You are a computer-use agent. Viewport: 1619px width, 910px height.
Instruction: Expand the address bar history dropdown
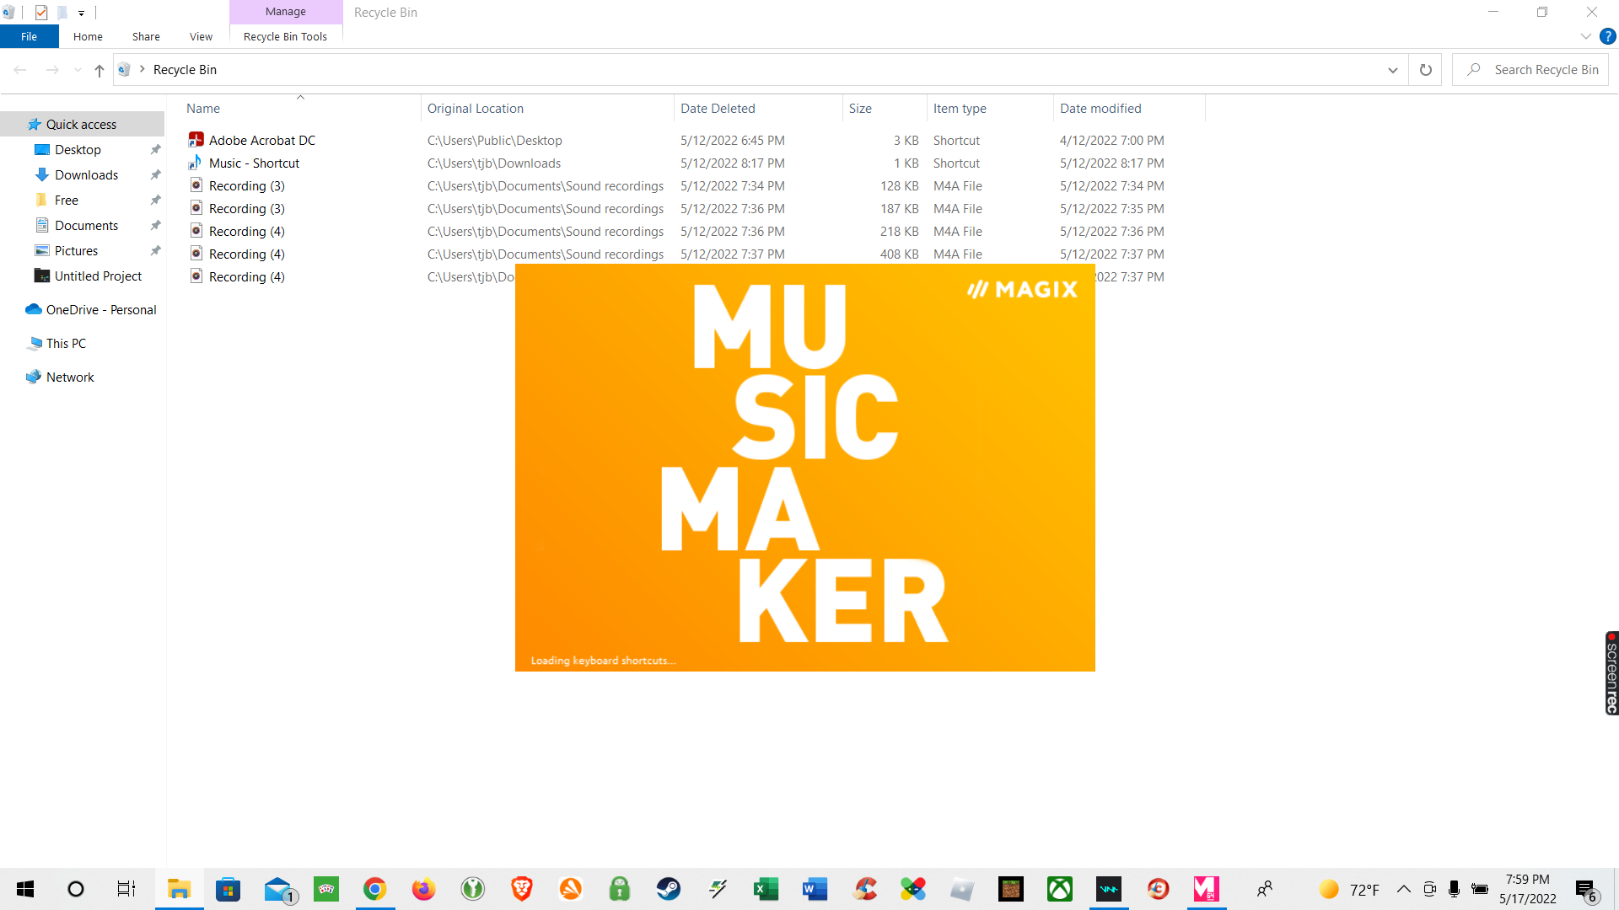(x=1392, y=70)
